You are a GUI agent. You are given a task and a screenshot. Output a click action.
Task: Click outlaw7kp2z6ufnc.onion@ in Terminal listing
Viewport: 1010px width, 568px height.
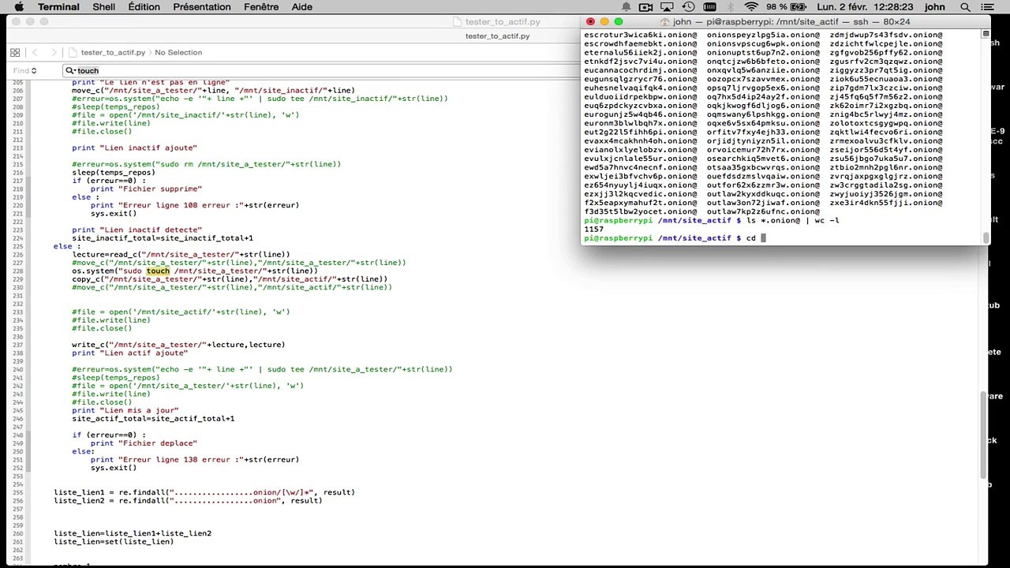pos(764,211)
